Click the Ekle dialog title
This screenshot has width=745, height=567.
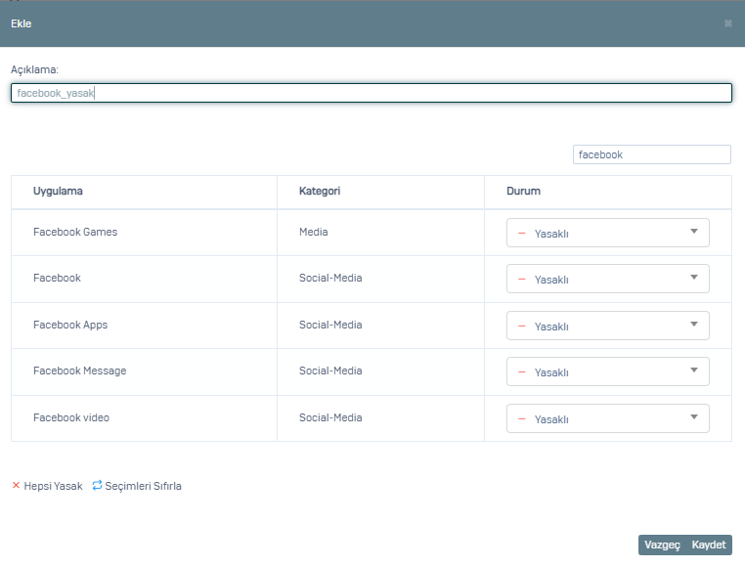tap(21, 23)
